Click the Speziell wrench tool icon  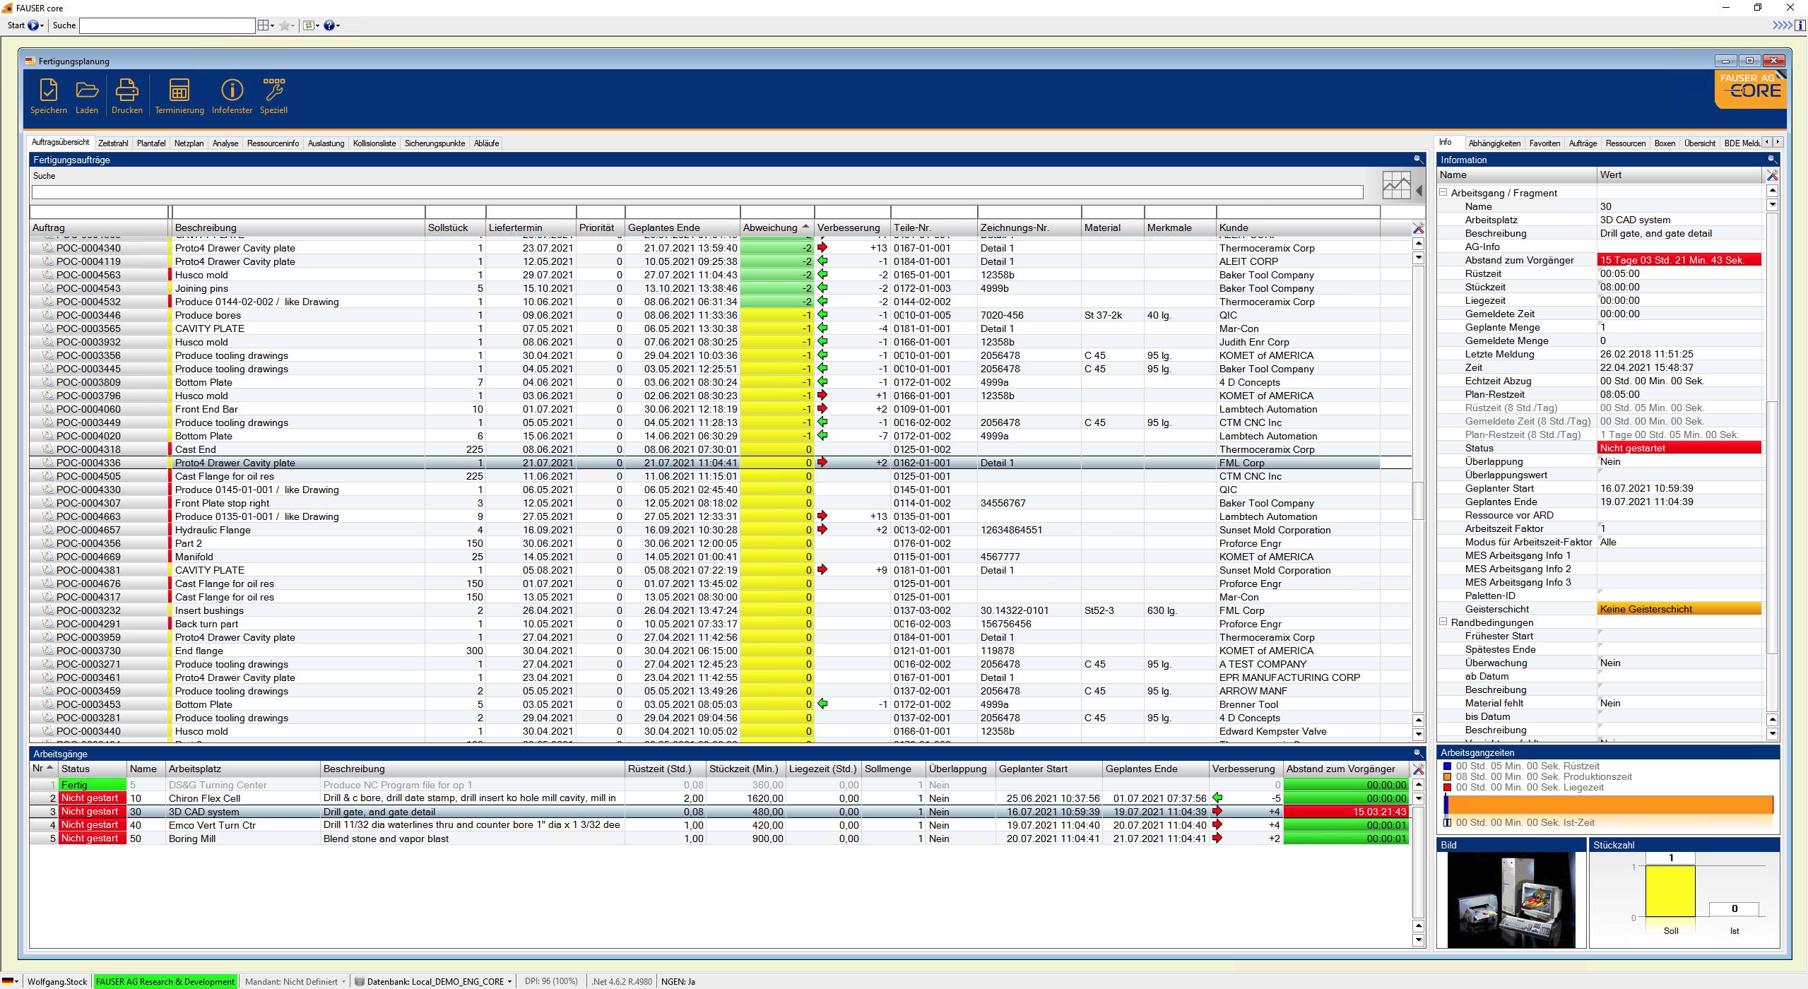tap(273, 91)
